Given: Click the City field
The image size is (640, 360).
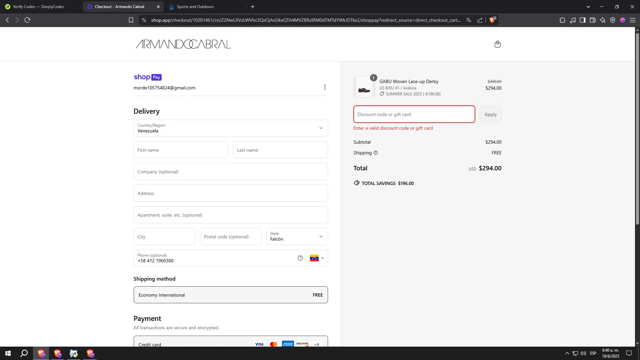Looking at the screenshot, I should tap(164, 236).
